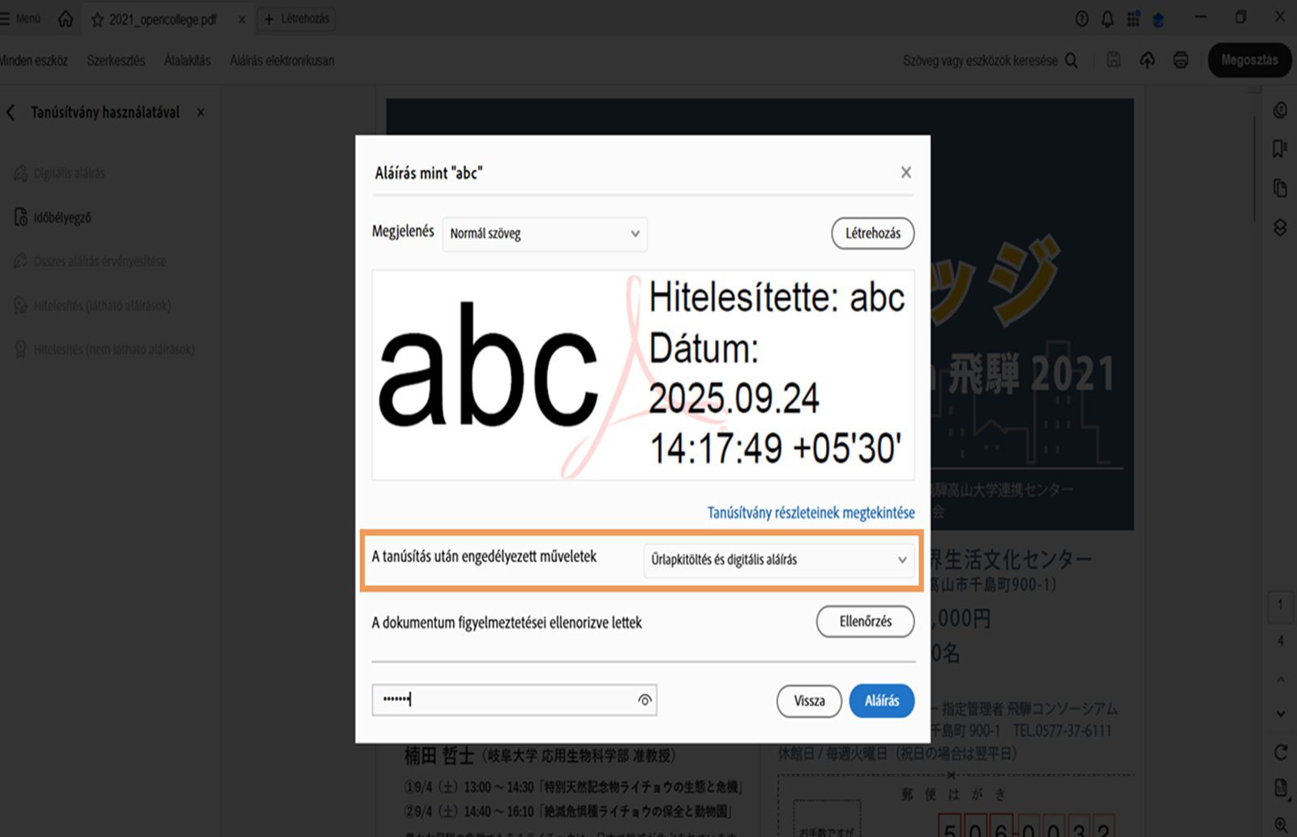The image size is (1297, 837).
Task: Save the document using the save icon
Action: click(x=1114, y=60)
